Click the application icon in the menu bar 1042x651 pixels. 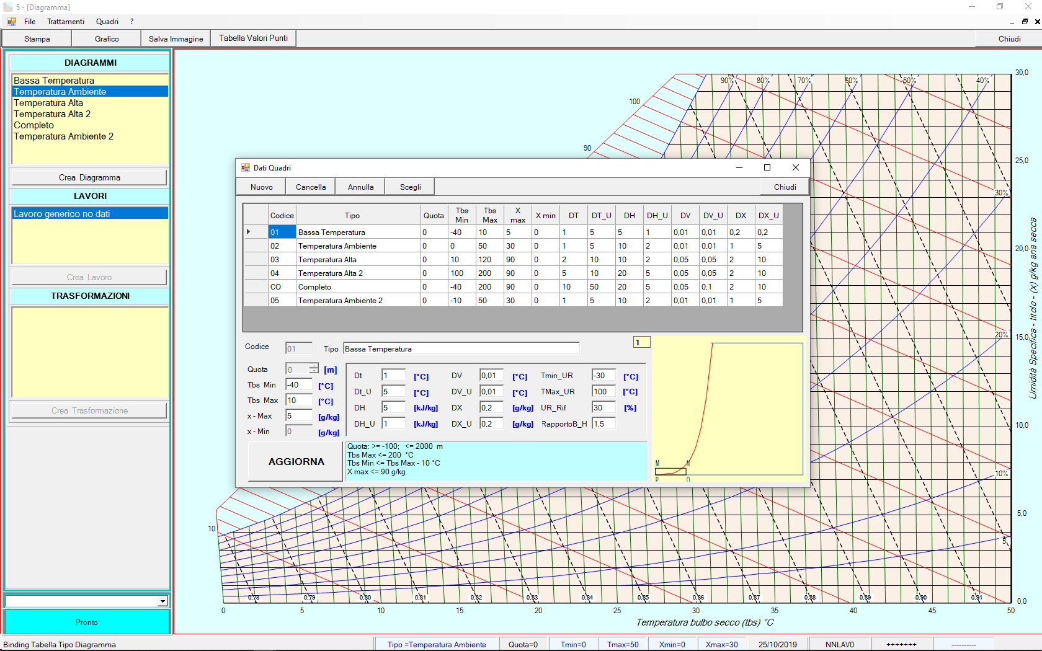11,22
